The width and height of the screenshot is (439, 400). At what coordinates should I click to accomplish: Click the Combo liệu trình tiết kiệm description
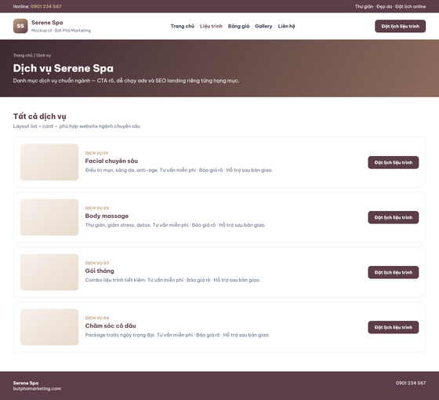click(x=172, y=280)
